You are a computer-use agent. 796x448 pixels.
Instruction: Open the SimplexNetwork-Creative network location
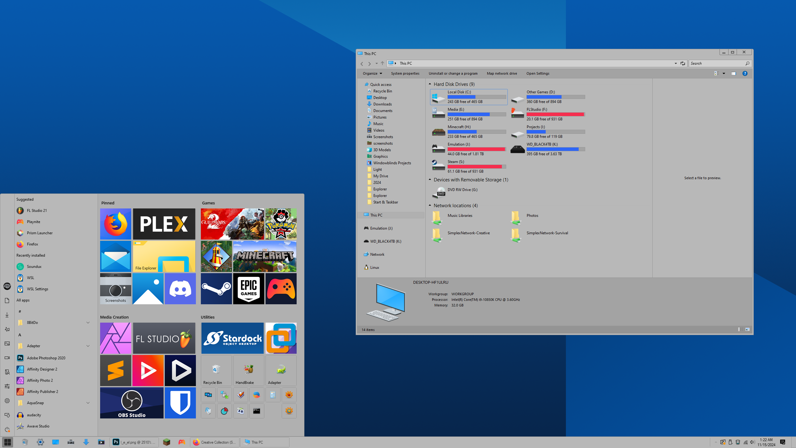click(x=461, y=235)
